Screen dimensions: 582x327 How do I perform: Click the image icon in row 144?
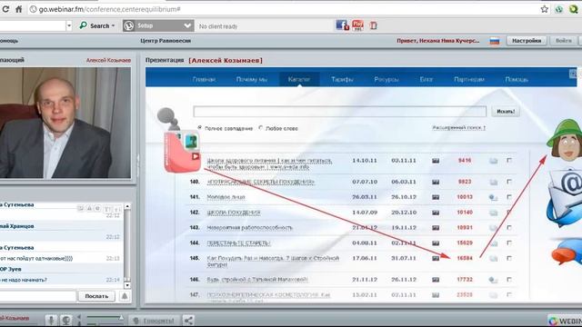[436, 243]
